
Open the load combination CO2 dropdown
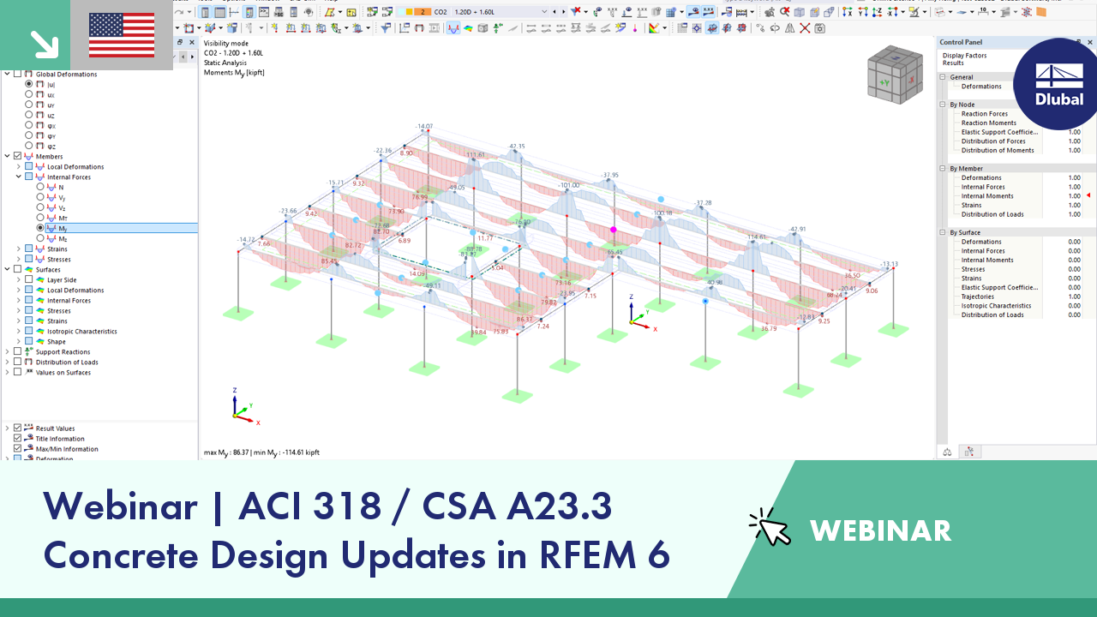(544, 12)
